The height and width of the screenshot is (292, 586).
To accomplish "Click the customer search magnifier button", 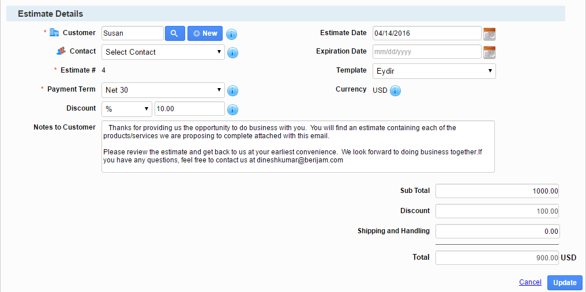I will [174, 33].
